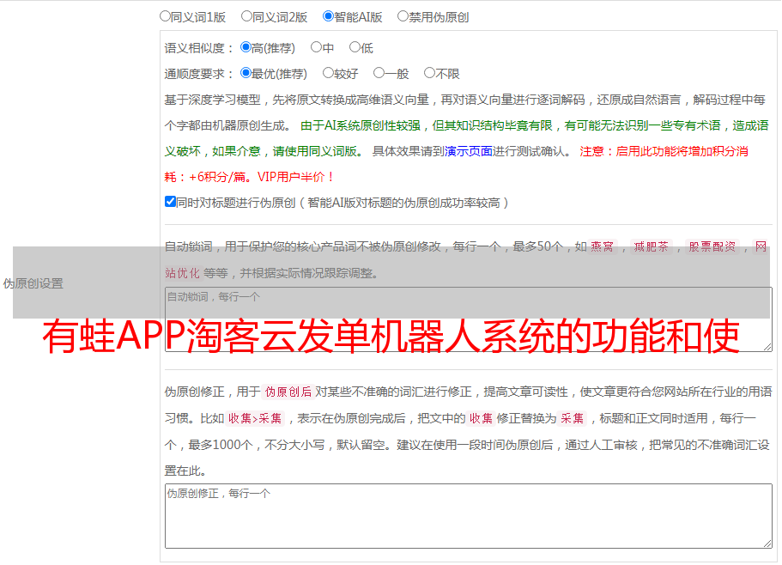Select 禁用伪原创 to disable rewriting
Viewport: 782px width, 565px height.
coord(403,16)
